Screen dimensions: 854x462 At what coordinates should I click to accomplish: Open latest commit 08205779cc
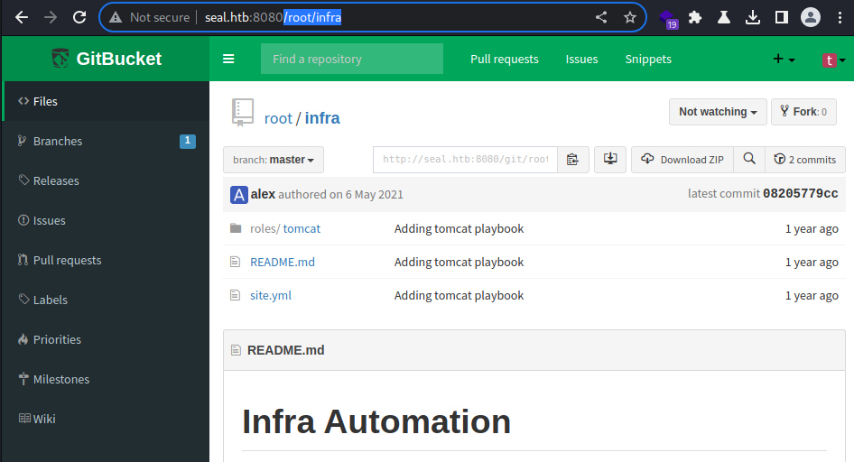tap(800, 194)
